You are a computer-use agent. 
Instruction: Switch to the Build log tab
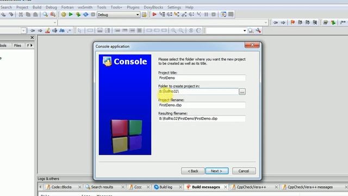tap(165, 187)
